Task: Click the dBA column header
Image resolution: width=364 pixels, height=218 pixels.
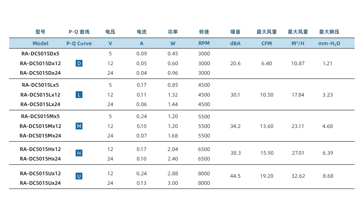Action: coord(235,43)
